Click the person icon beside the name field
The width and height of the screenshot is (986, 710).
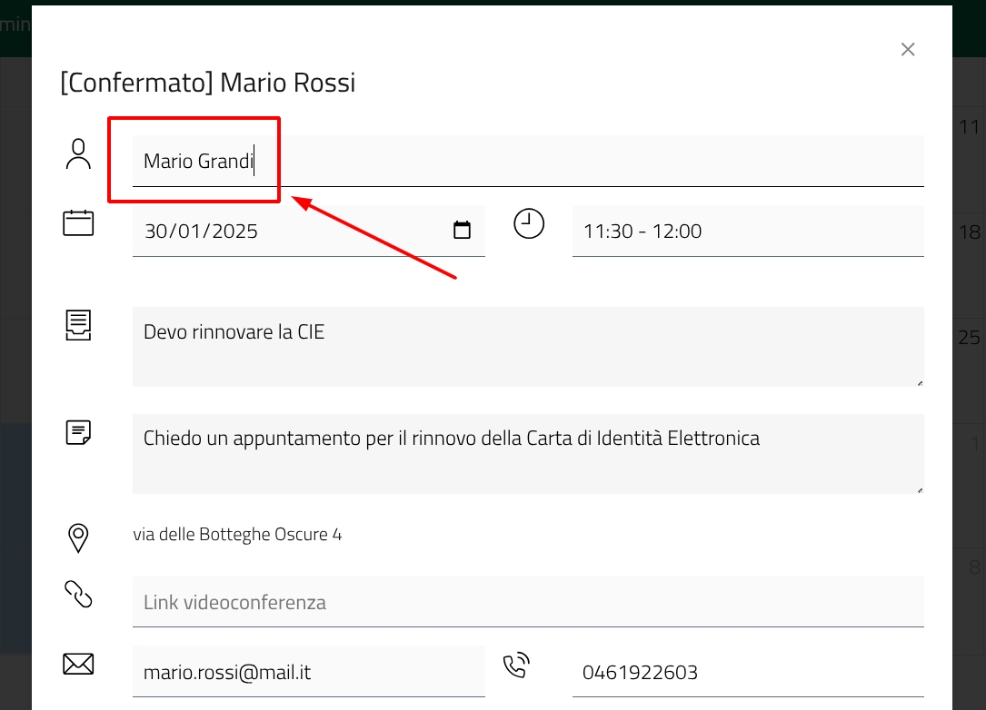point(79,154)
